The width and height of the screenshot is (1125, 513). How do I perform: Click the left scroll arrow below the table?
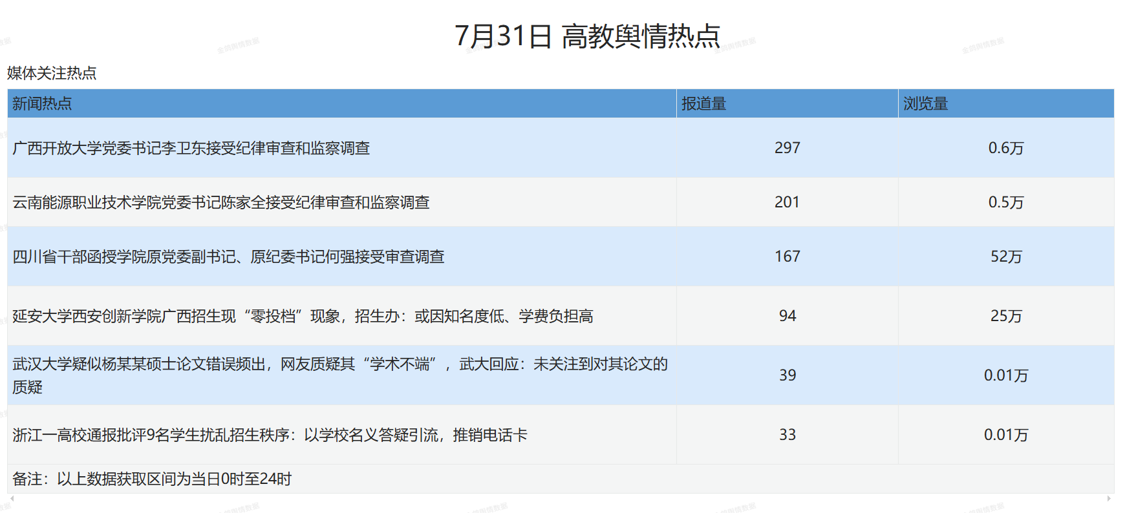(x=12, y=498)
